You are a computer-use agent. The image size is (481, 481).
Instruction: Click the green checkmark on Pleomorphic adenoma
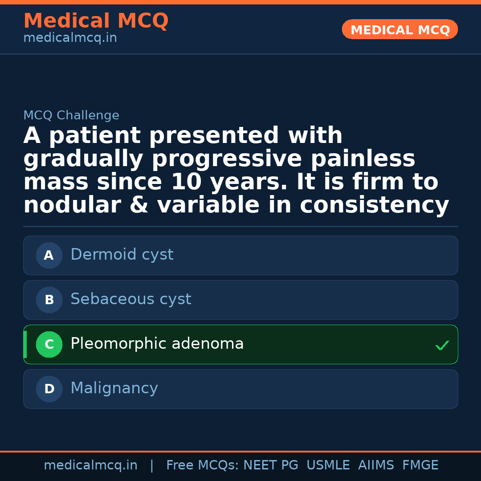click(x=442, y=345)
